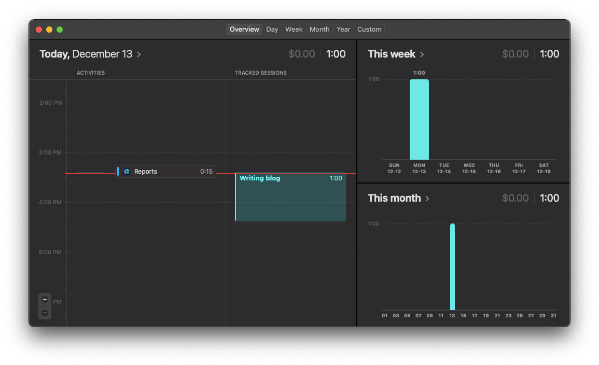Open the Today, December 13 heading

click(86, 54)
